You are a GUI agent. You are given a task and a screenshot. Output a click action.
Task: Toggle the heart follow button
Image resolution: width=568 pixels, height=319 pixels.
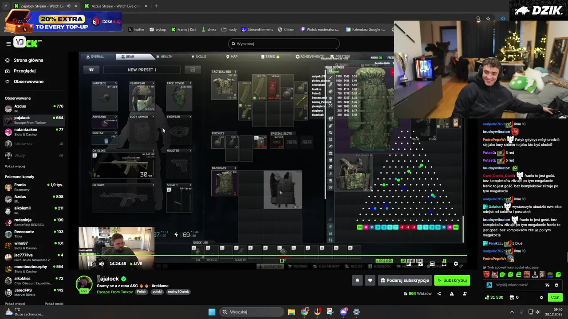370,280
